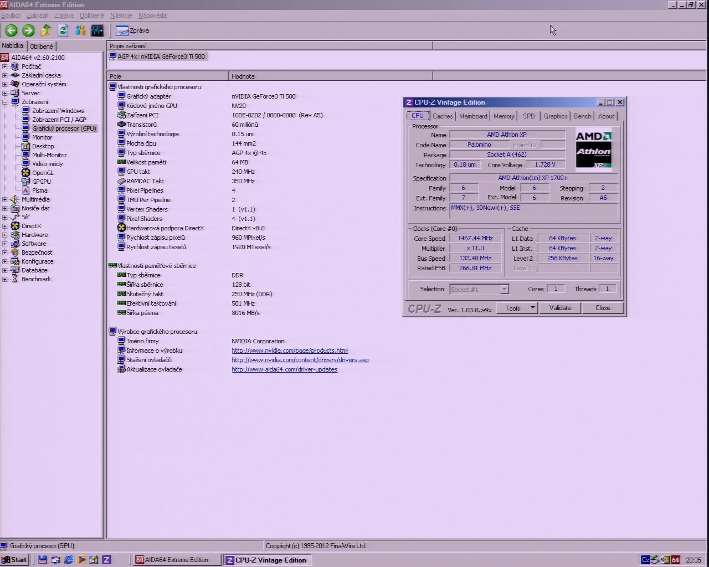Select the Databáze tree item

34,270
